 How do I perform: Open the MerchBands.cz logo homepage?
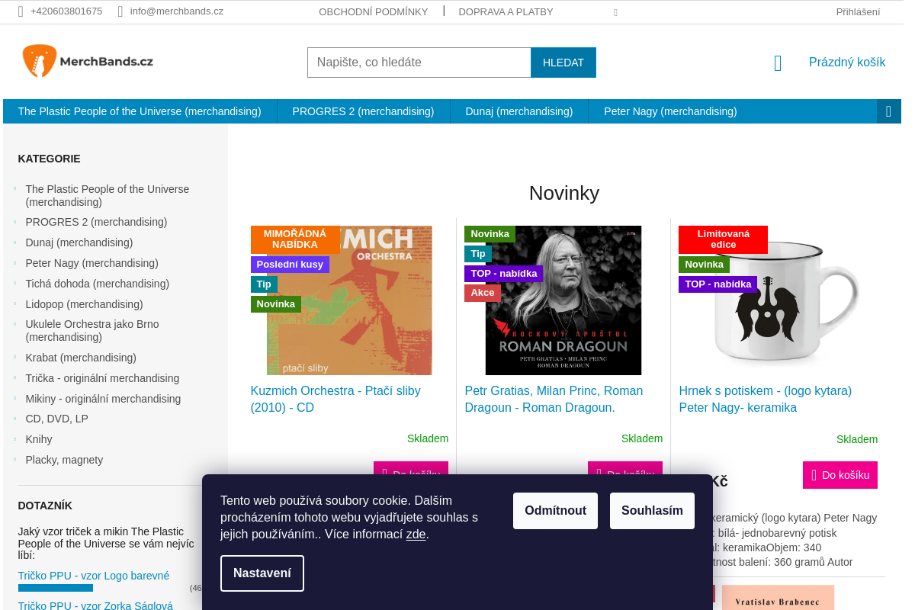(x=88, y=61)
